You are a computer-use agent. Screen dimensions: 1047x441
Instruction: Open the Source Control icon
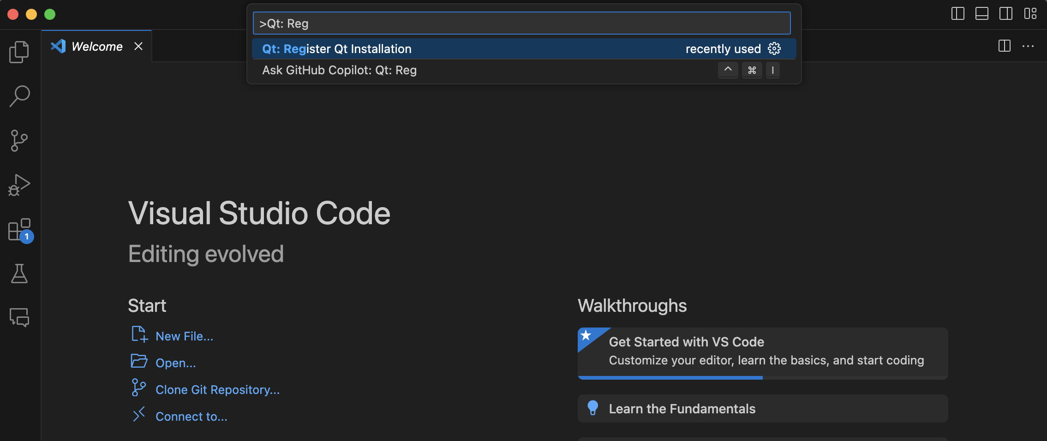[x=19, y=140]
